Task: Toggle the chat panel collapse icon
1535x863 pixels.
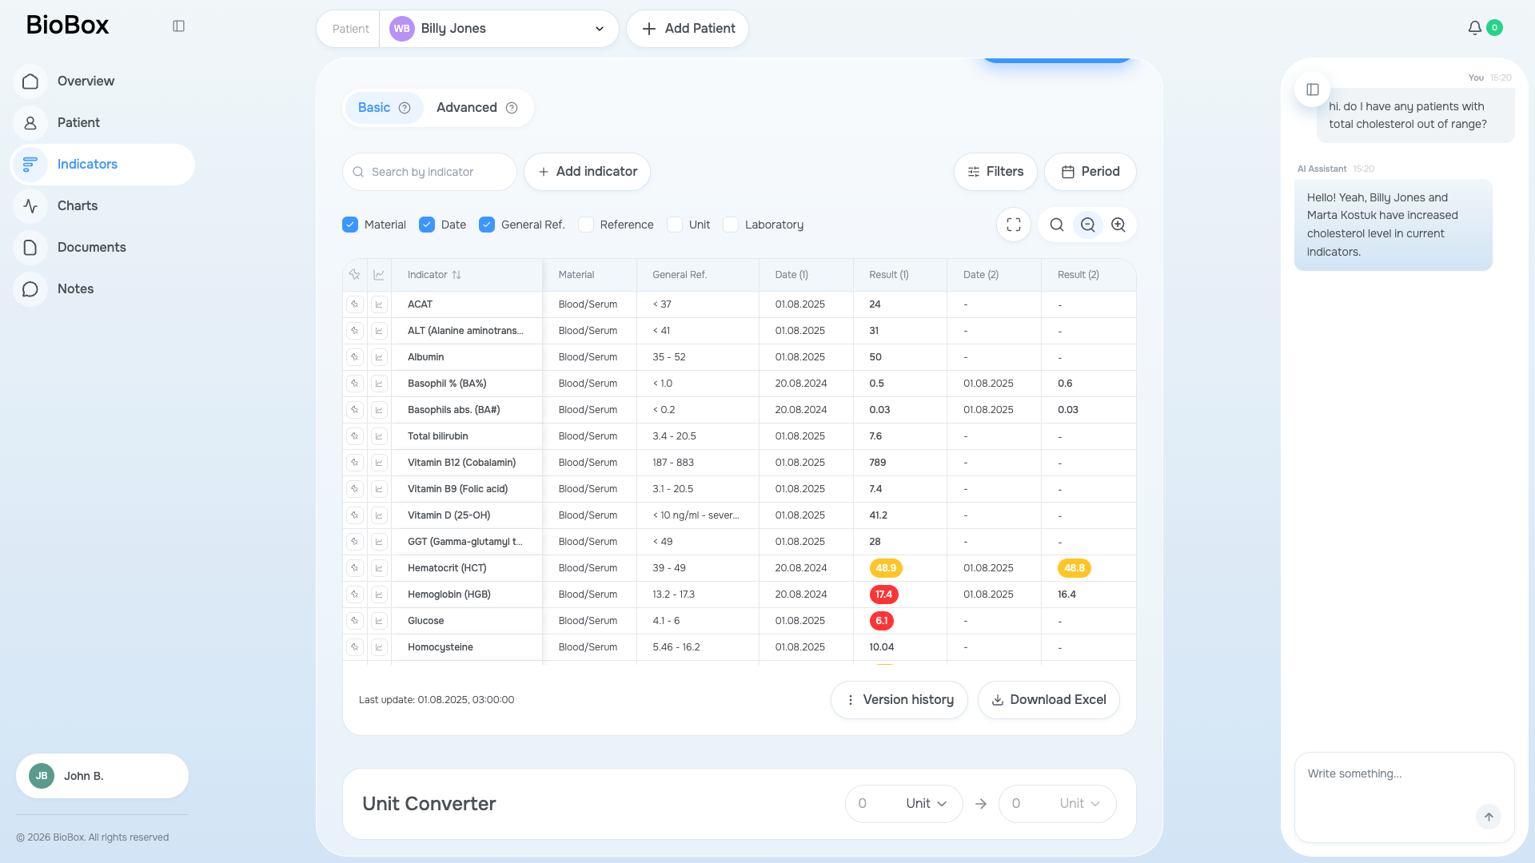Action: [x=1313, y=89]
